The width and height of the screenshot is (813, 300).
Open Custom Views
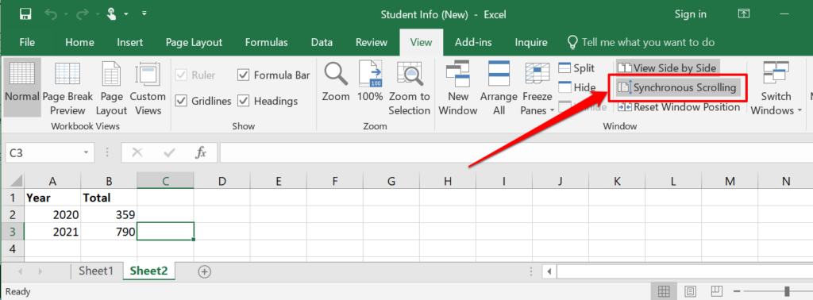pyautogui.click(x=147, y=88)
